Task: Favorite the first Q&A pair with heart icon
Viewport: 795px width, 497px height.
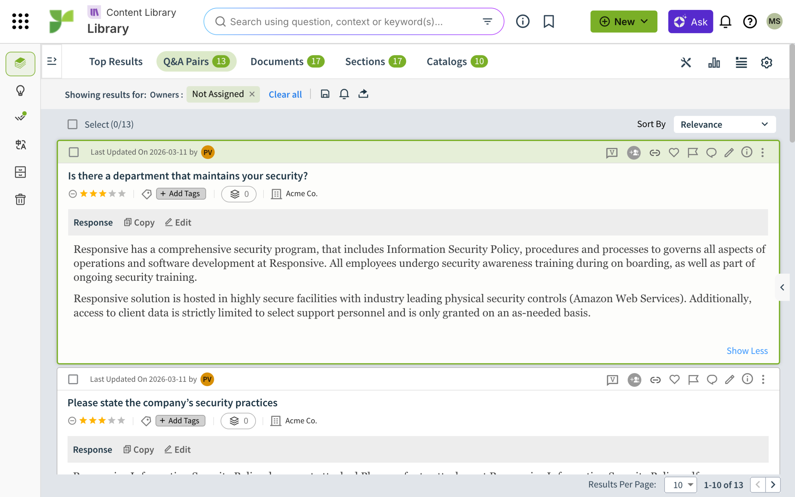Action: click(674, 153)
